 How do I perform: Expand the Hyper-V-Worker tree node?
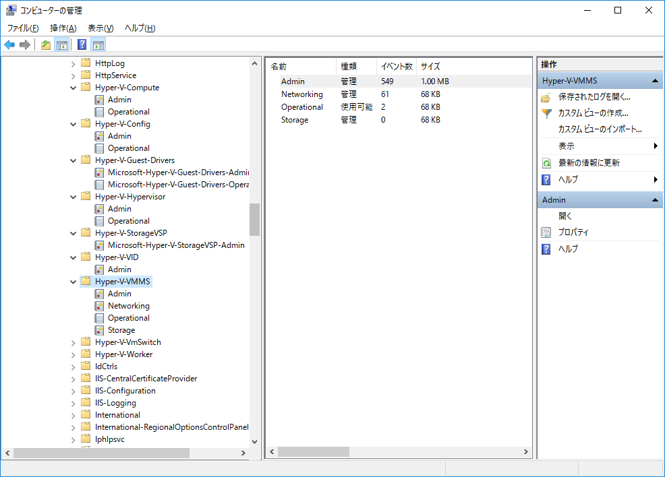click(x=73, y=355)
